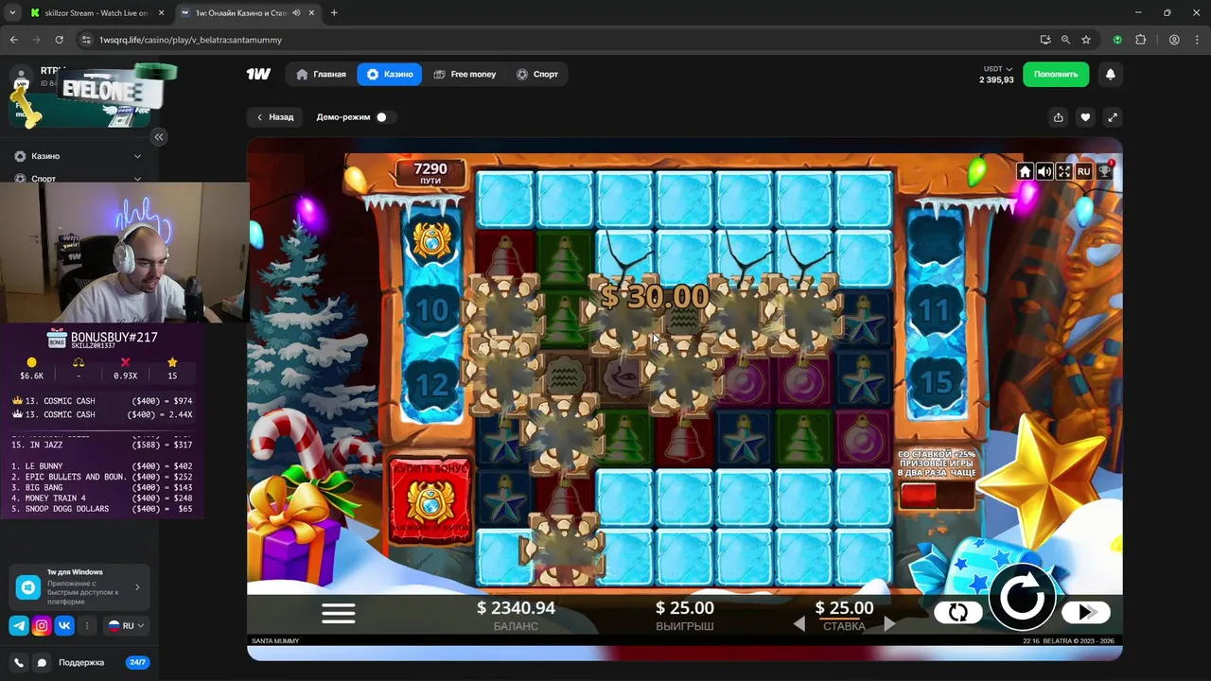This screenshot has width=1211, height=681.
Task: Open the trophy tournaments icon
Action: (x=1105, y=171)
